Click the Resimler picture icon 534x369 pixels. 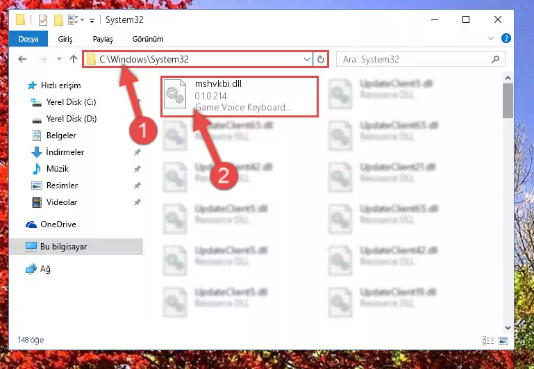click(36, 186)
